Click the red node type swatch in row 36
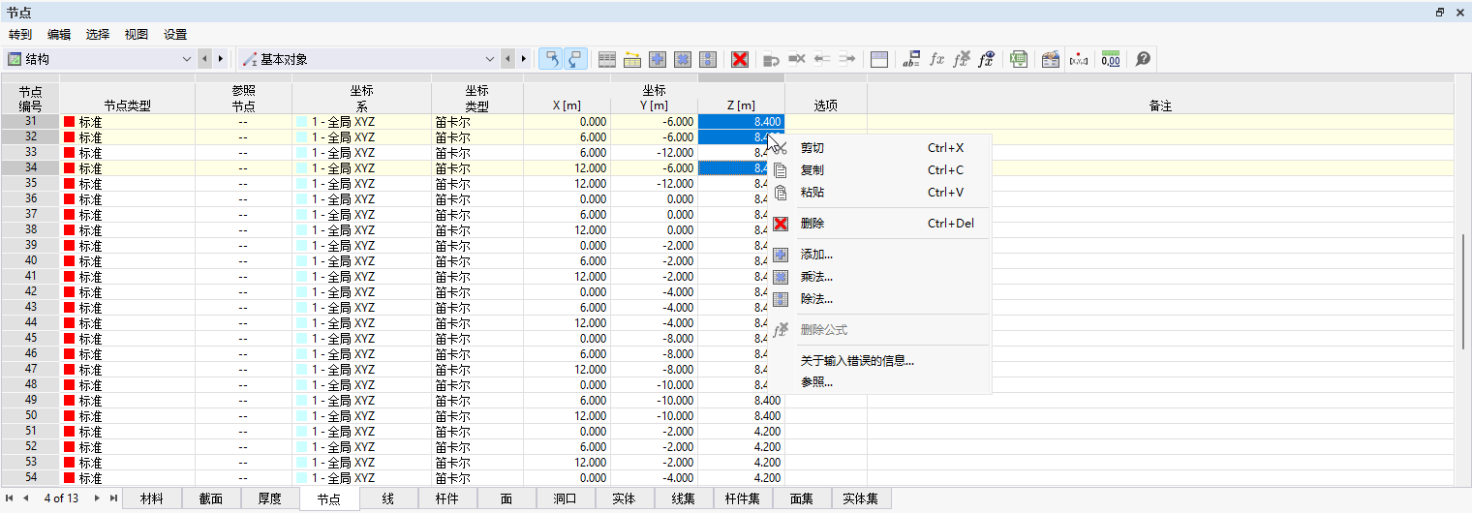1472x513 pixels. [x=70, y=199]
